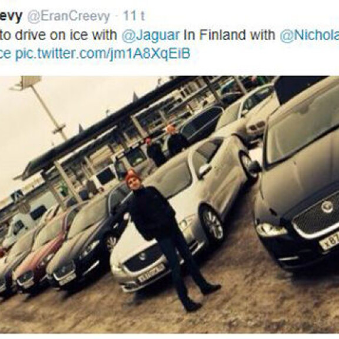Click the words "In Finland with" in tweet

229,35
